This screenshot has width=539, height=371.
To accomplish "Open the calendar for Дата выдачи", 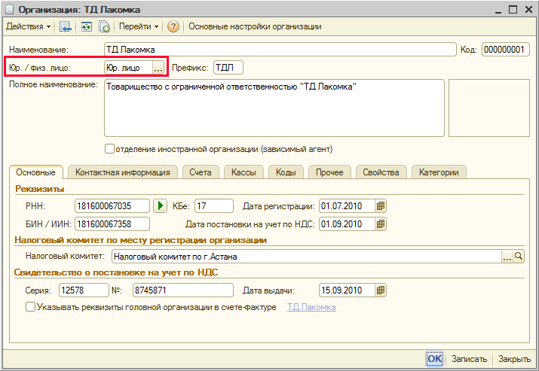I will (x=381, y=290).
